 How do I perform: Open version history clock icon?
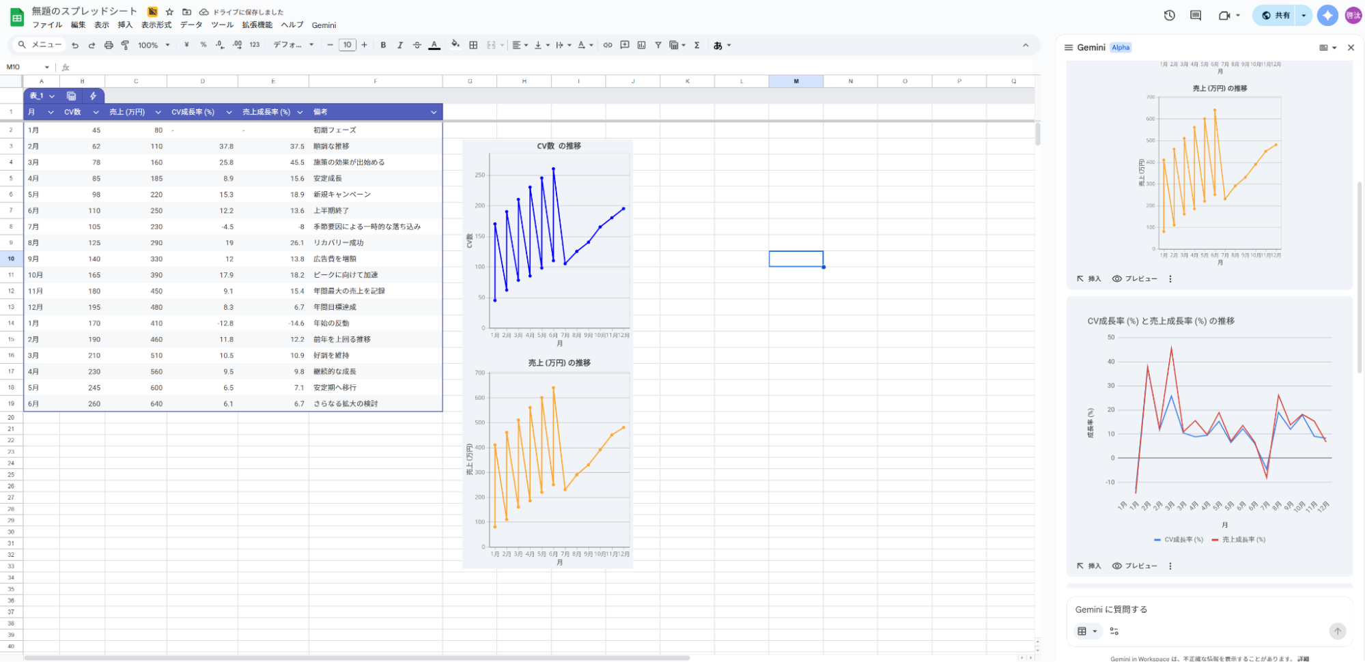pyautogui.click(x=1169, y=15)
